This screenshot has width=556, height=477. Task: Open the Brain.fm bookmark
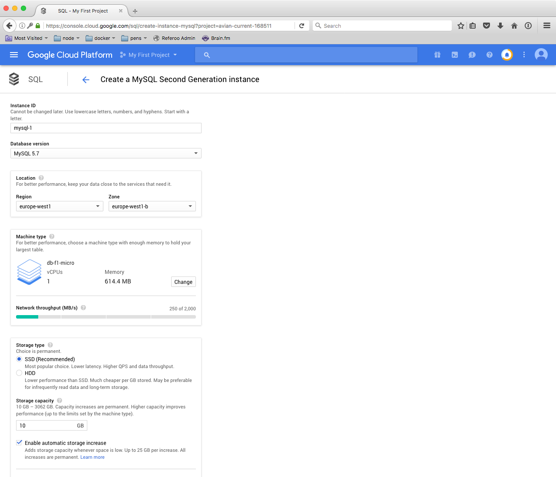(216, 38)
